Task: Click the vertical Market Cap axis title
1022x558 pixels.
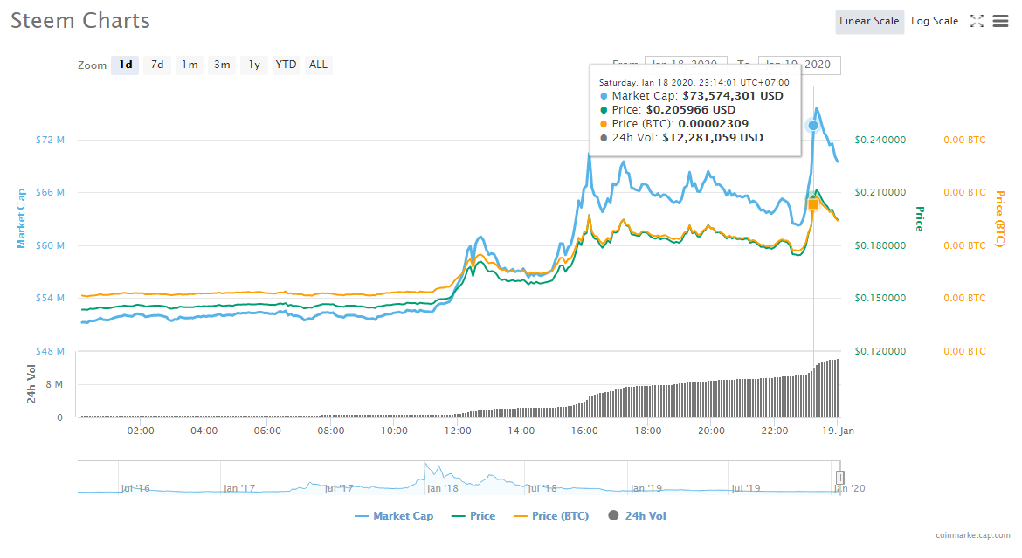Action: 21,218
